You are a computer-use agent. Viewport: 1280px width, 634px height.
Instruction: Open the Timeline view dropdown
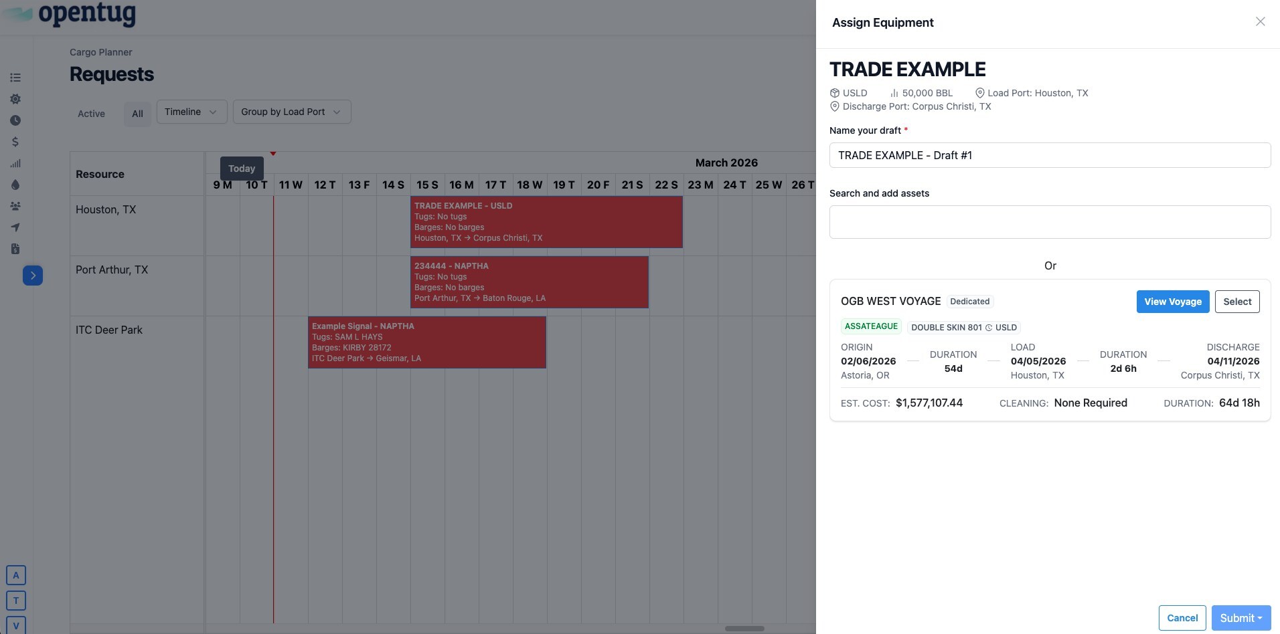(x=191, y=112)
